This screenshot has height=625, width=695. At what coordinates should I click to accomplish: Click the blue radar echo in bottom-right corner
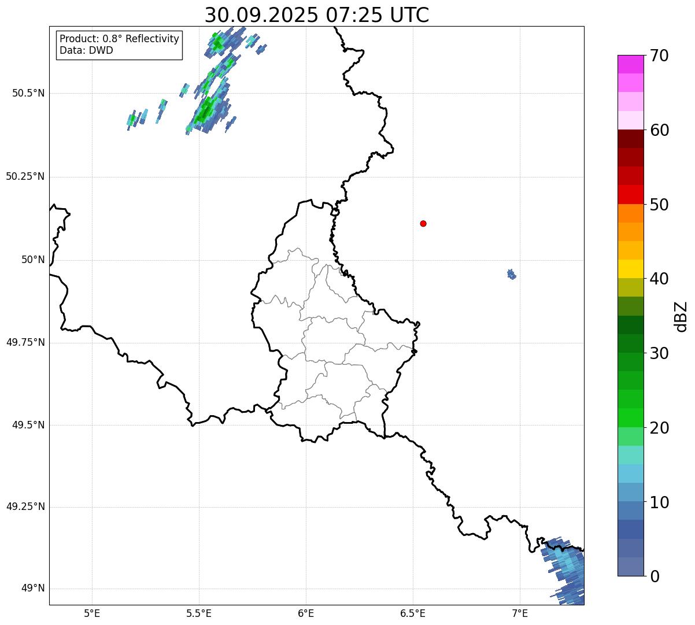[563, 571]
